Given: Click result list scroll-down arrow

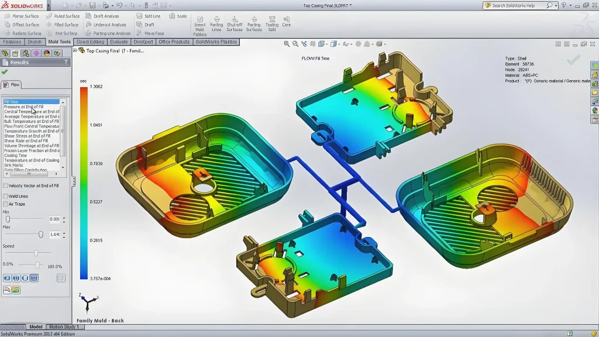Looking at the screenshot, I should pyautogui.click(x=63, y=167).
